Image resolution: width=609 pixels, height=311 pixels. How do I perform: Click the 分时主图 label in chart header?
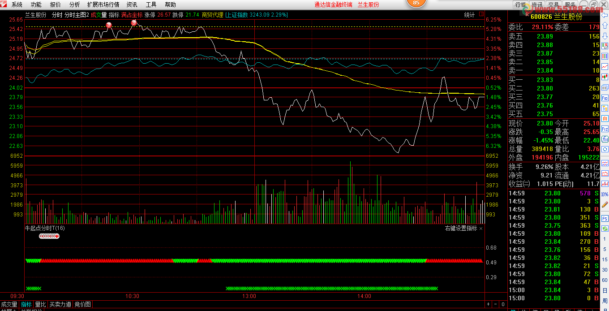point(77,15)
